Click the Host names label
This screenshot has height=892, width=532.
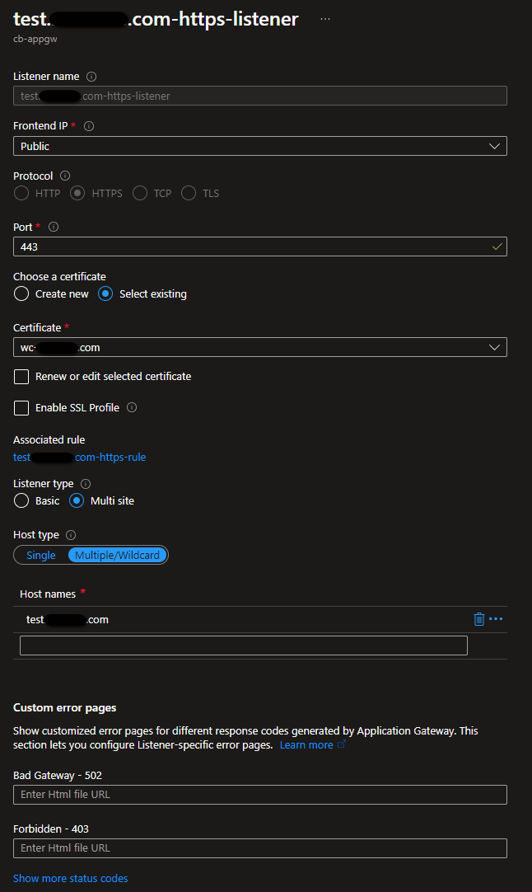(x=48, y=594)
